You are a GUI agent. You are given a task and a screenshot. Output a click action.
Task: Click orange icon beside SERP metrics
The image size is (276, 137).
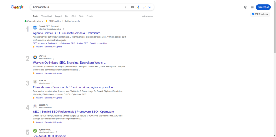coord(46,21)
